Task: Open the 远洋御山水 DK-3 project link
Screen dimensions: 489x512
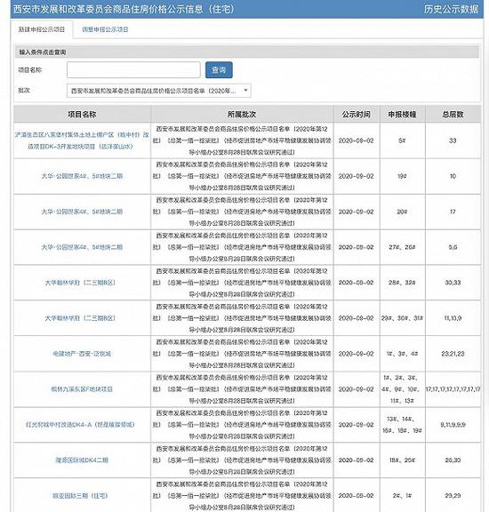Action: pos(82,140)
